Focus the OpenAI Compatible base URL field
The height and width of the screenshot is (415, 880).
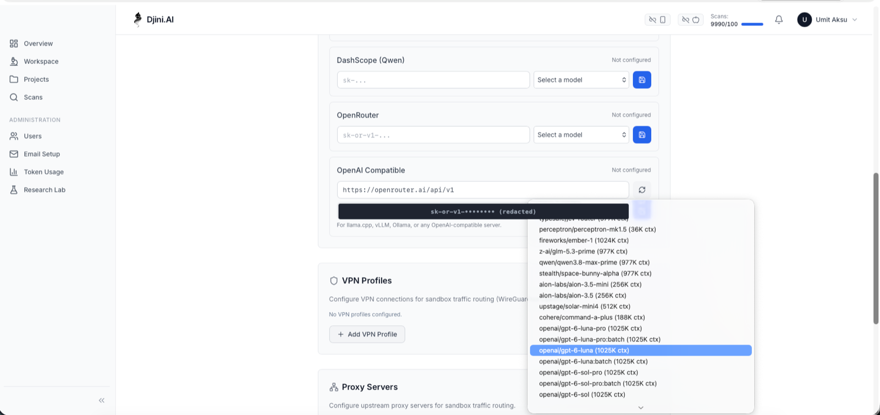click(x=483, y=190)
